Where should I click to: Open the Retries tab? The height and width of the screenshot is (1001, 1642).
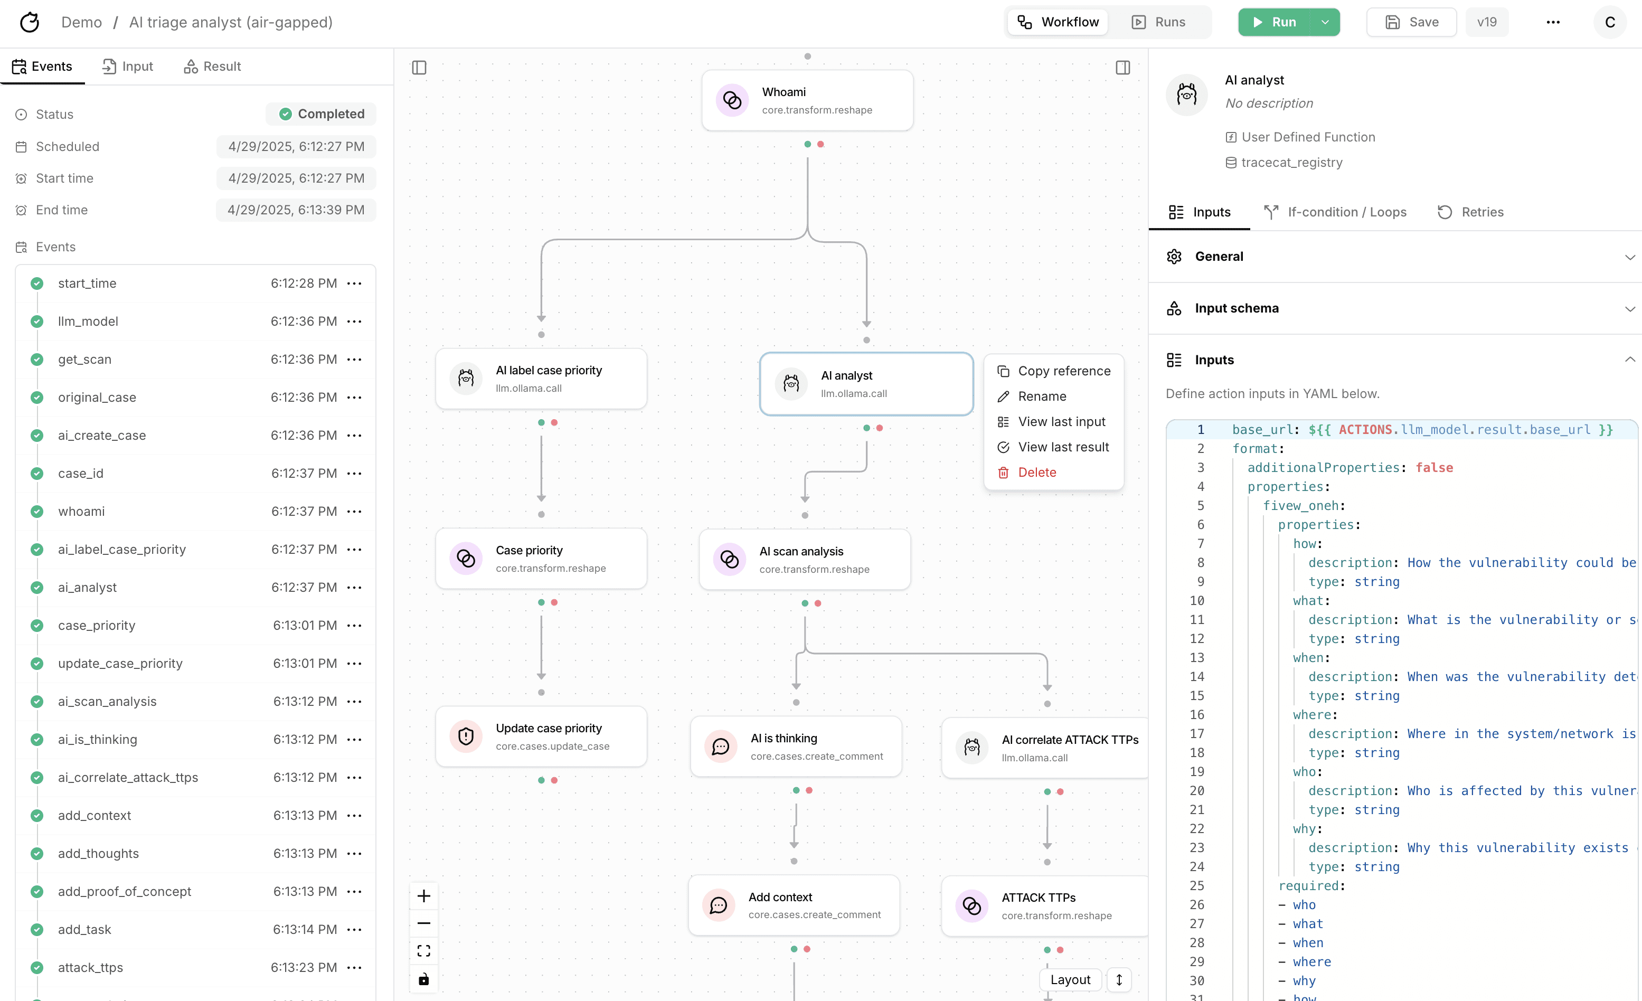click(1471, 212)
